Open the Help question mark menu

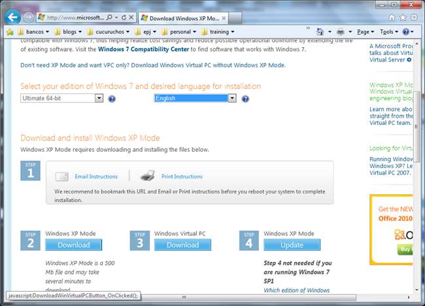(x=408, y=32)
